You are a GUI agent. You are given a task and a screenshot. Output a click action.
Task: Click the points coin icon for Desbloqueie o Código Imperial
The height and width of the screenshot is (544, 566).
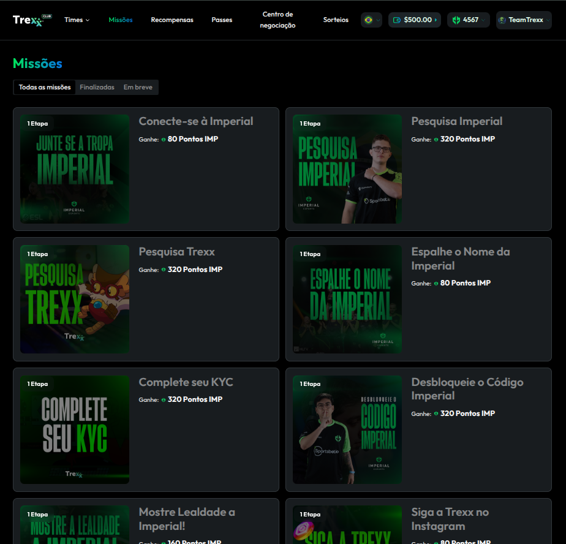click(x=436, y=414)
